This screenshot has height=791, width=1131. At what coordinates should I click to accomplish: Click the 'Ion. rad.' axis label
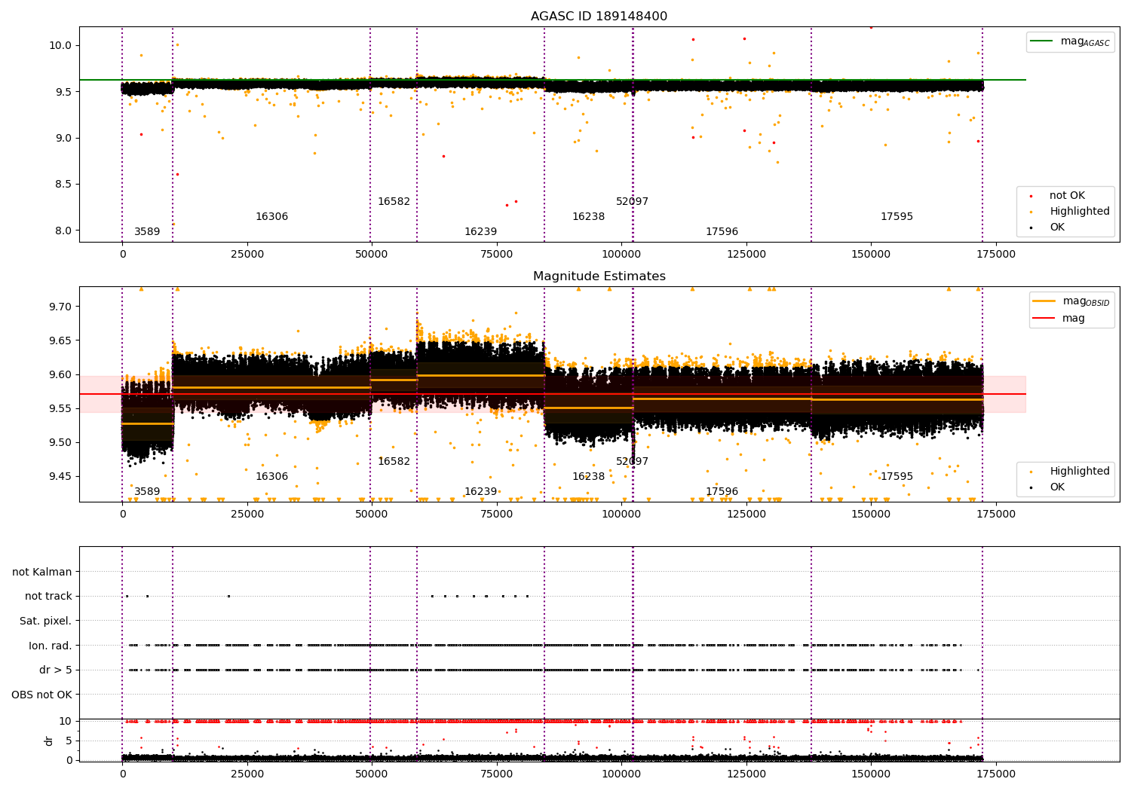(x=51, y=646)
